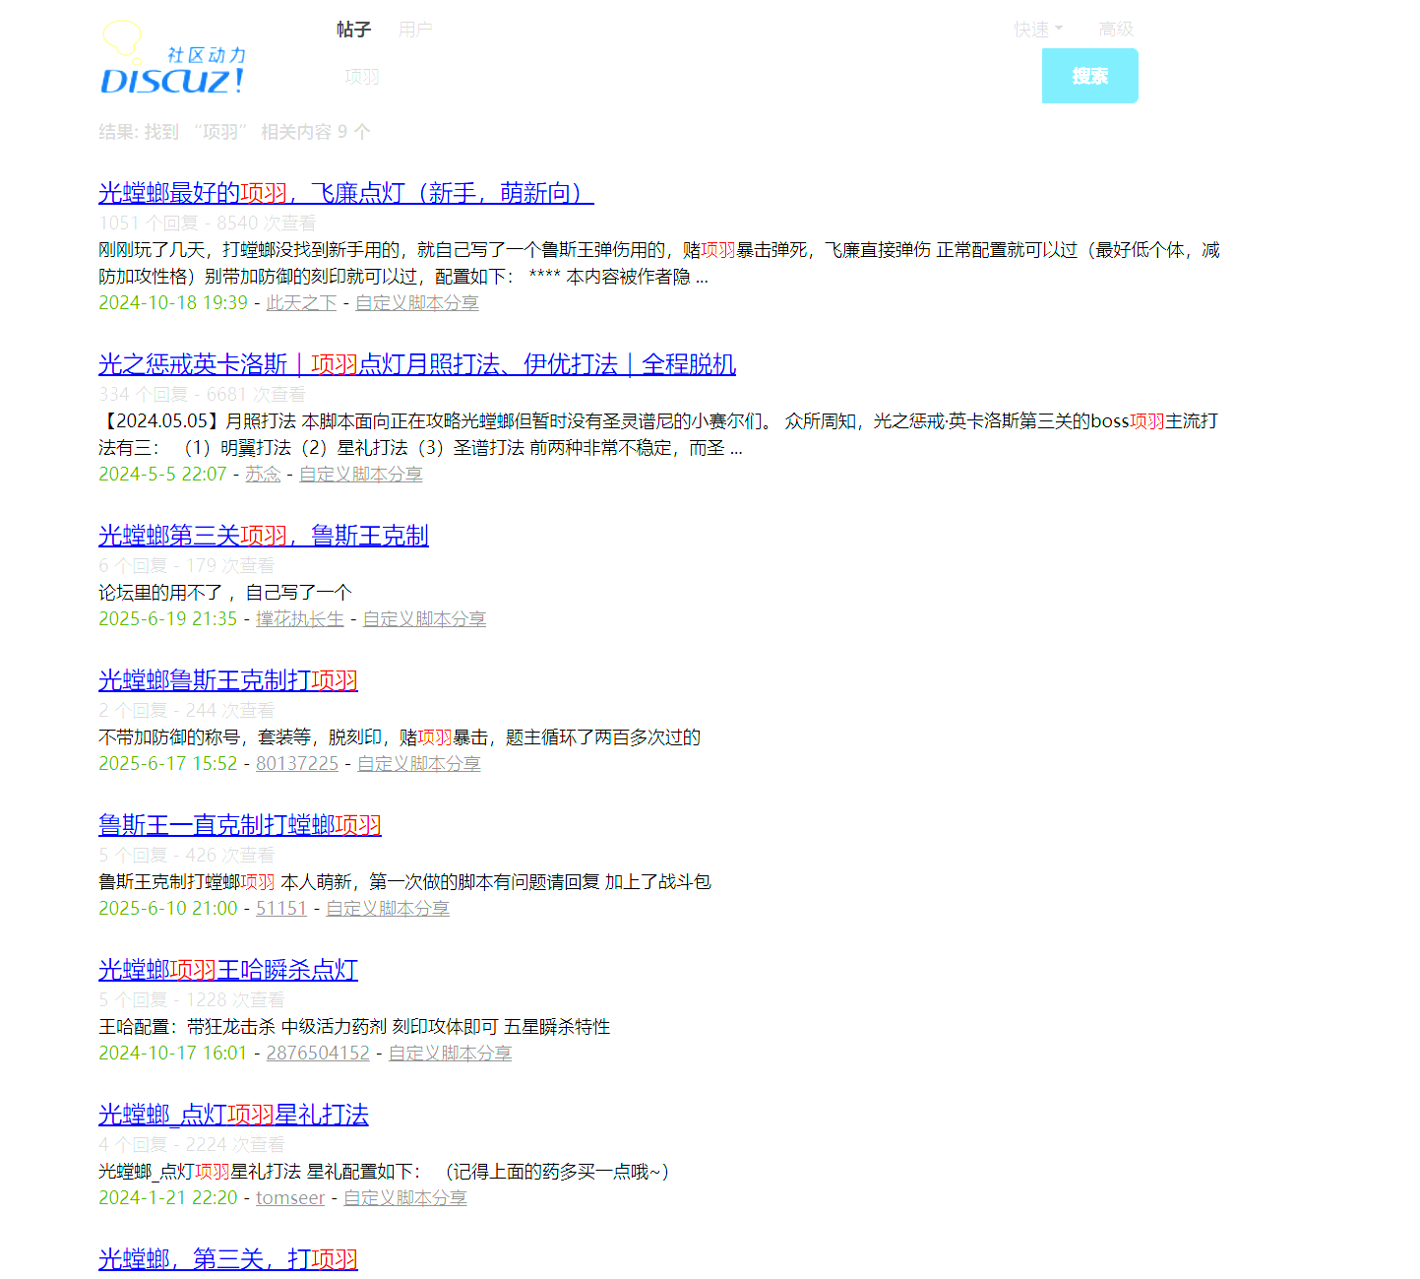Open 自定义脚本分享 forum beside 51151
Viewport: 1420px width, 1279px height.
(x=388, y=909)
